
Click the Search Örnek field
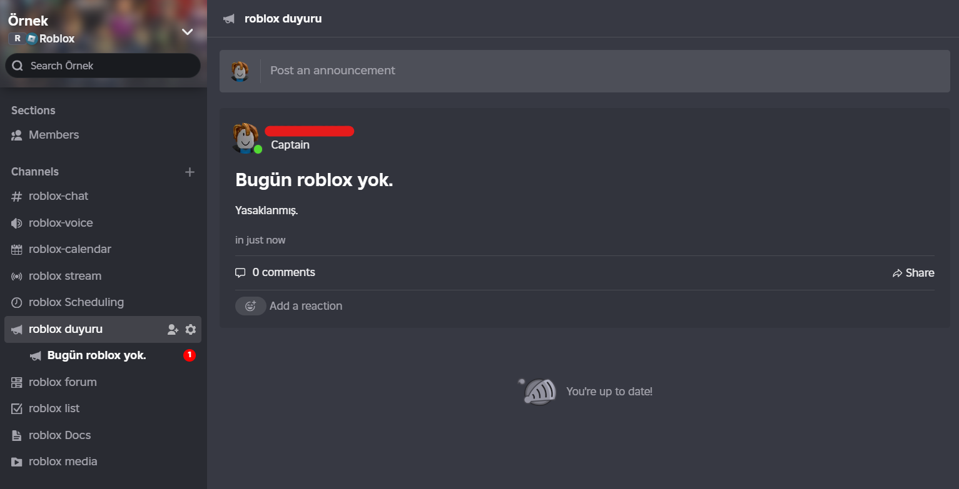(x=103, y=66)
